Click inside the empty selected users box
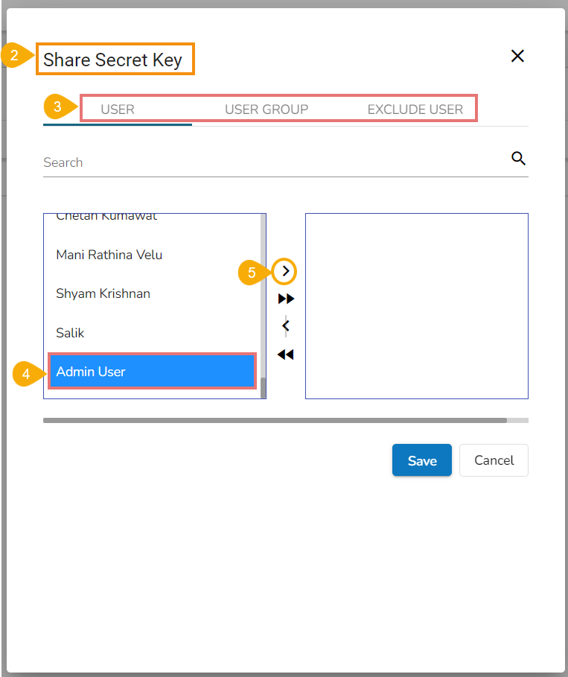This screenshot has height=677, width=568. pos(416,305)
